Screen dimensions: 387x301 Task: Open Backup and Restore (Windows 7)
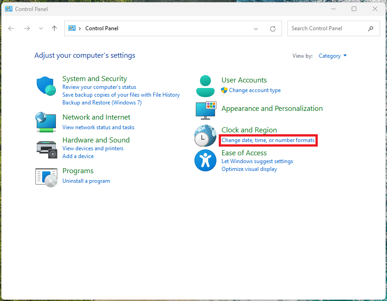click(x=102, y=103)
